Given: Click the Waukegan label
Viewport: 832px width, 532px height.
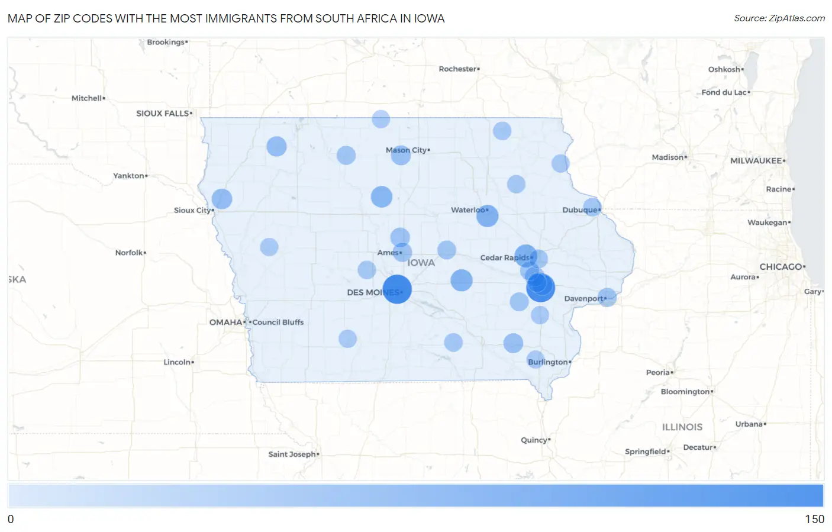Looking at the screenshot, I should click(x=767, y=222).
